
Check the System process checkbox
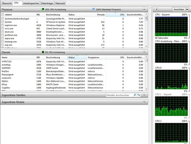coord(3,22)
